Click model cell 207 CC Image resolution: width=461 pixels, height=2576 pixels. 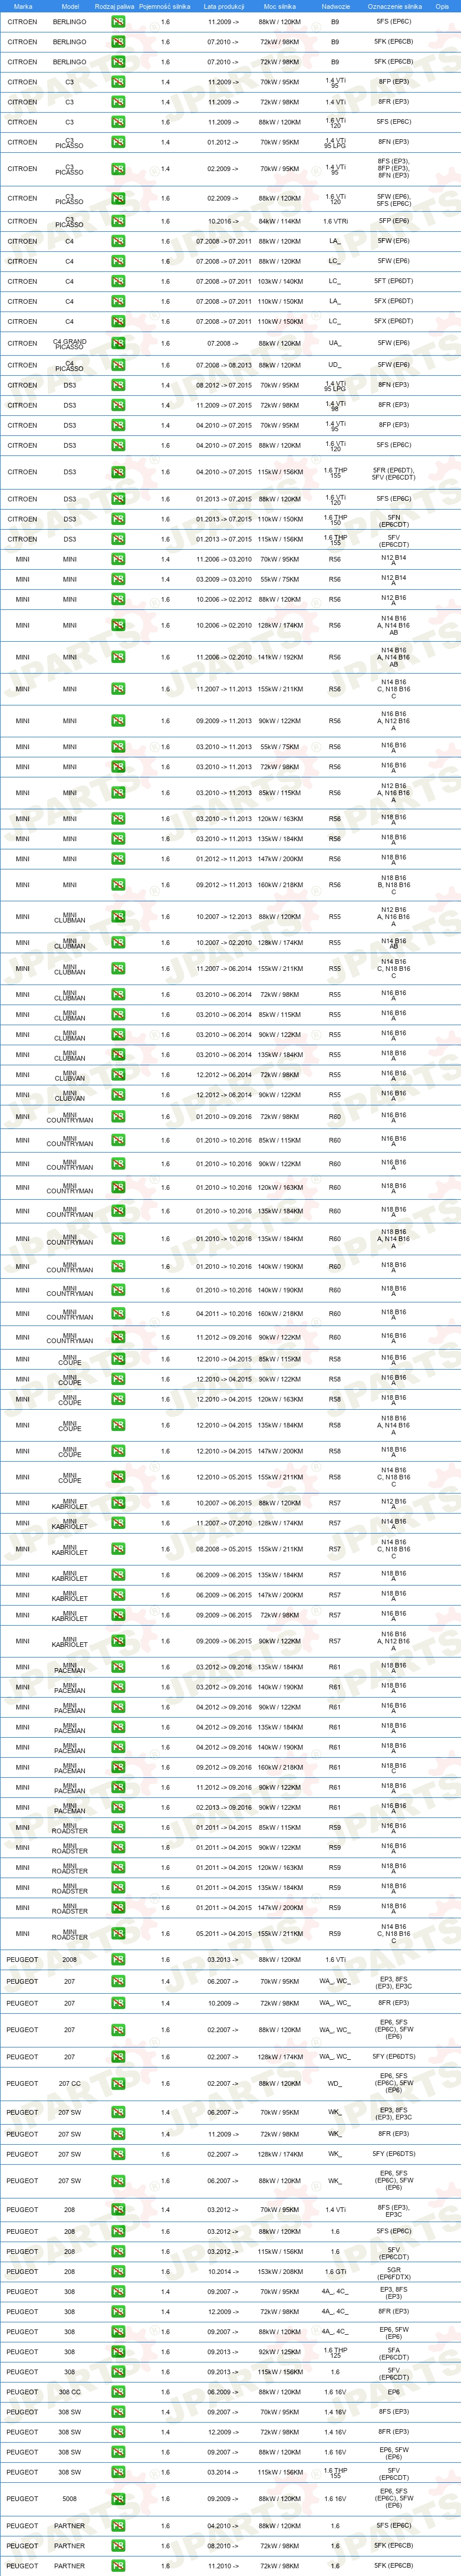pyautogui.click(x=70, y=2083)
